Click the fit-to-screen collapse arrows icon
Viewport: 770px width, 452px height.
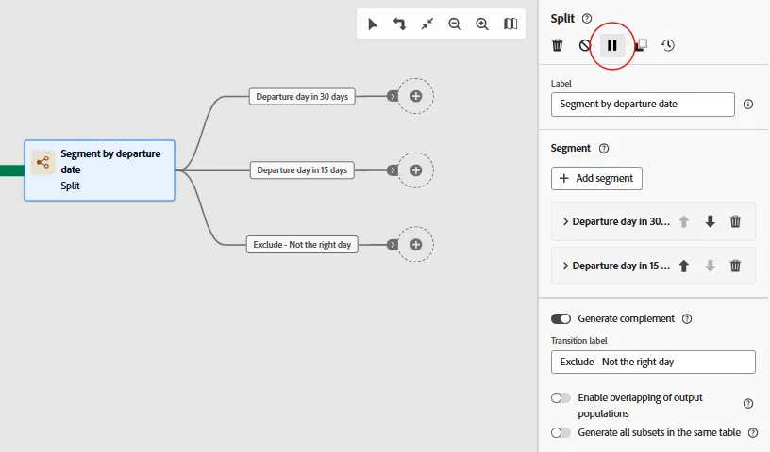point(427,24)
